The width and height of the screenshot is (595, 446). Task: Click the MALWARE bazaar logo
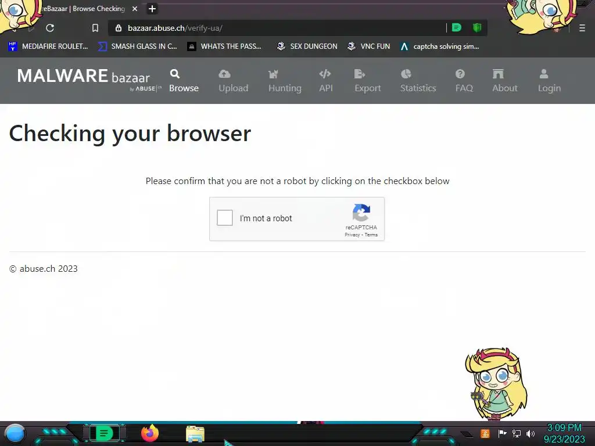click(x=89, y=79)
